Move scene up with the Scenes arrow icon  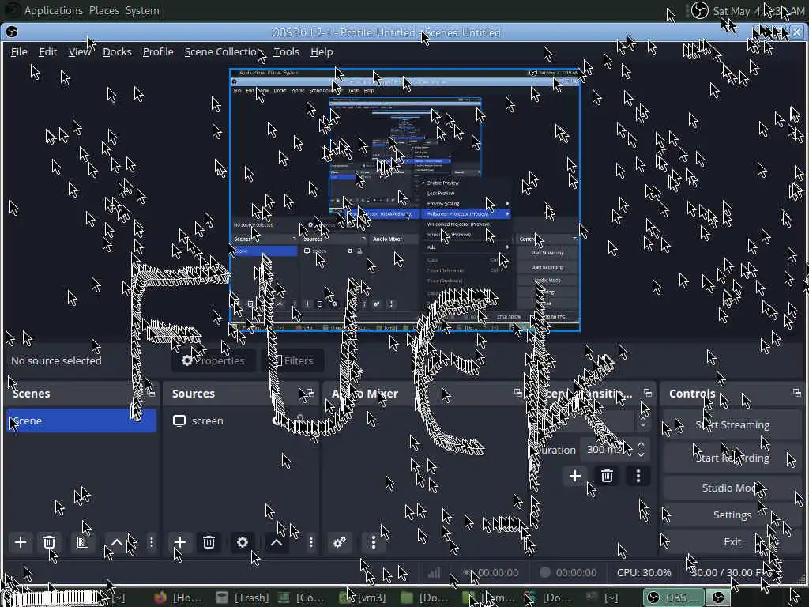[117, 542]
